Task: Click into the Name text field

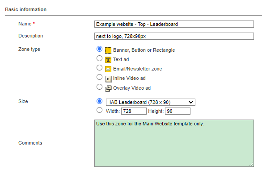Action: (174, 24)
